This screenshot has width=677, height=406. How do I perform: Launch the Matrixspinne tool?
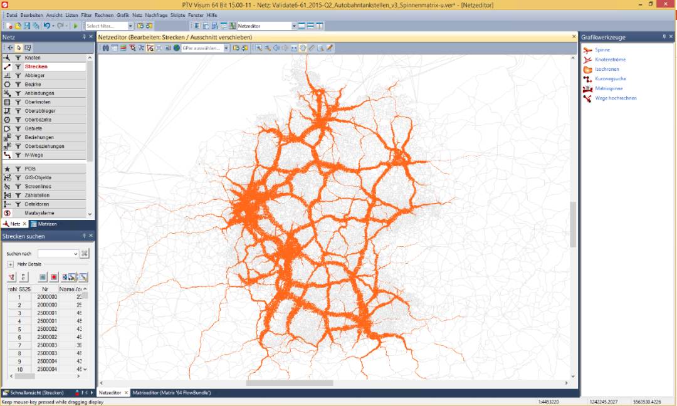coord(609,88)
